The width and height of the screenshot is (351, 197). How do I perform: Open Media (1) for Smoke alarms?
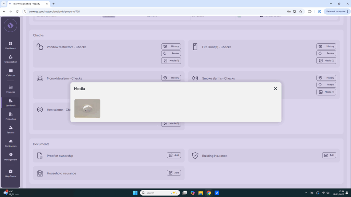(x=326, y=92)
